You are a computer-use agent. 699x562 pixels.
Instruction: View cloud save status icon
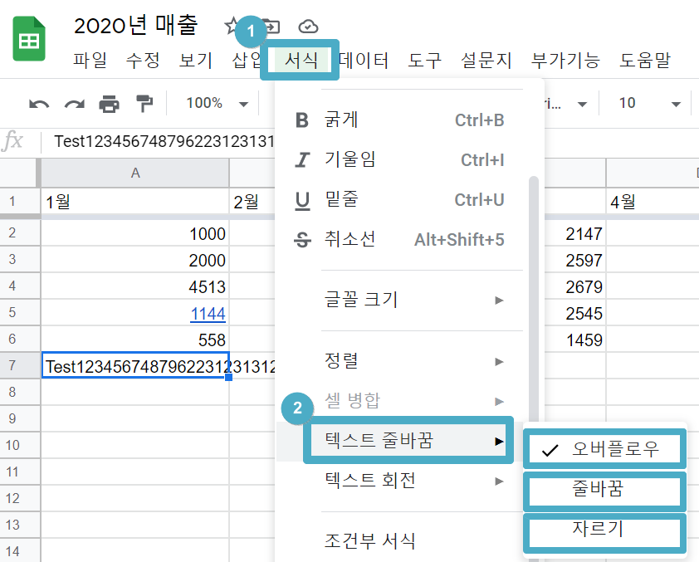tap(308, 27)
